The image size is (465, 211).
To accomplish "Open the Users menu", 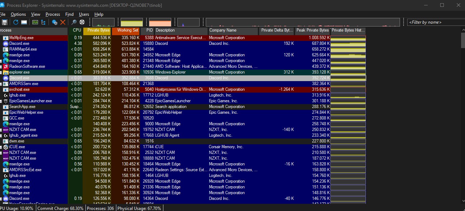I will tap(84, 14).
